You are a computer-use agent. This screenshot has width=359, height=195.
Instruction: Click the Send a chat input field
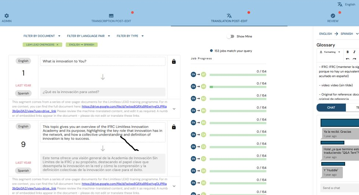tap(339, 188)
